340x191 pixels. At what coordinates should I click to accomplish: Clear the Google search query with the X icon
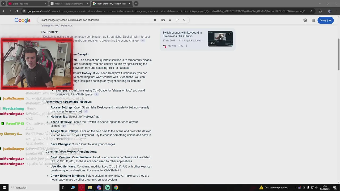point(155,20)
